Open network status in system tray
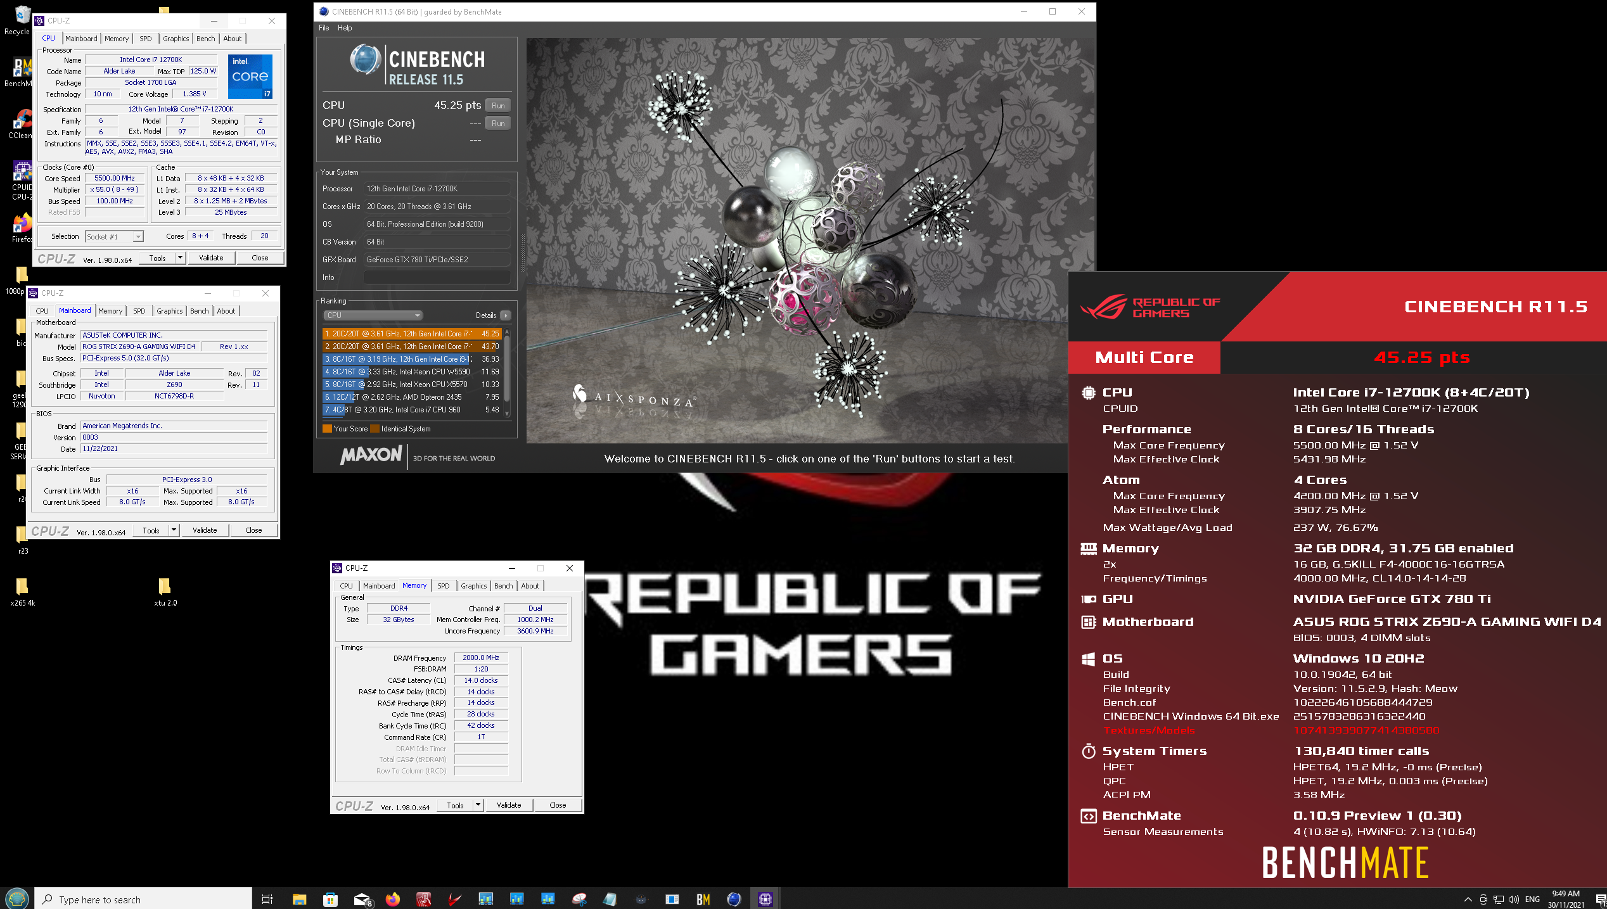The height and width of the screenshot is (909, 1607). 1499,899
